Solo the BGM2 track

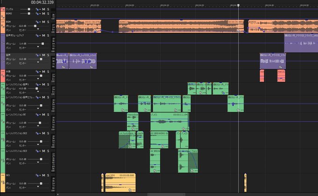coord(48,14)
